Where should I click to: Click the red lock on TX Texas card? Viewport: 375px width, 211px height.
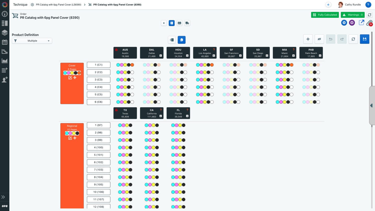click(x=116, y=110)
